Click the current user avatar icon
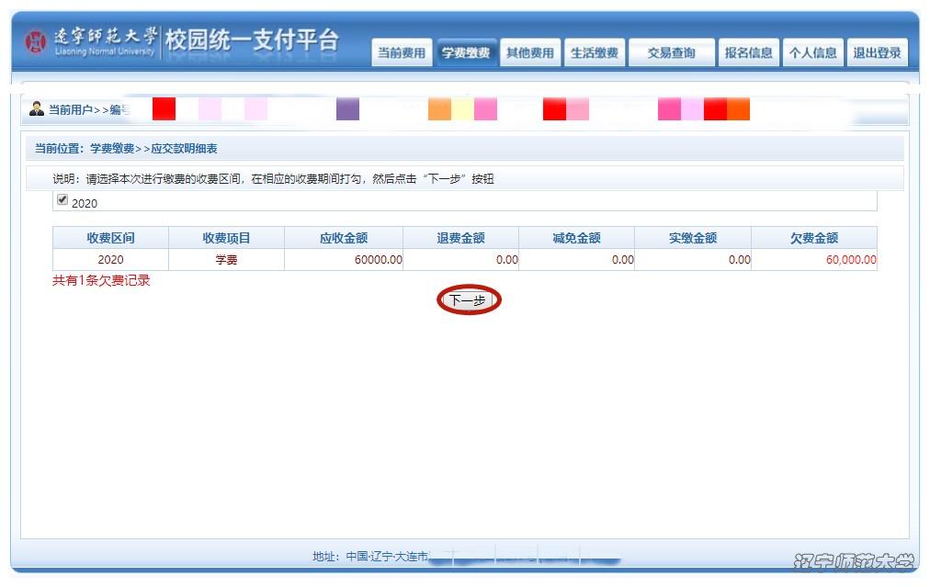 click(x=37, y=108)
